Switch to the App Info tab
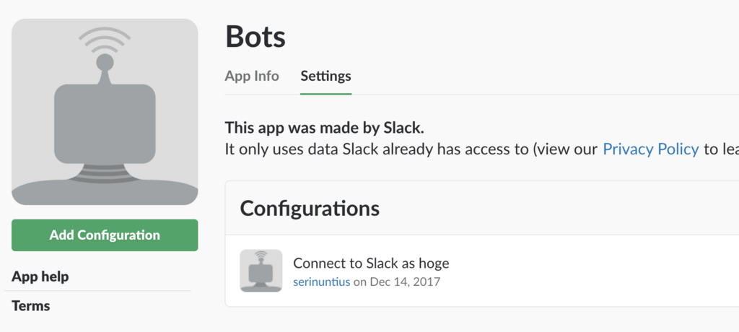The image size is (739, 332). point(252,76)
